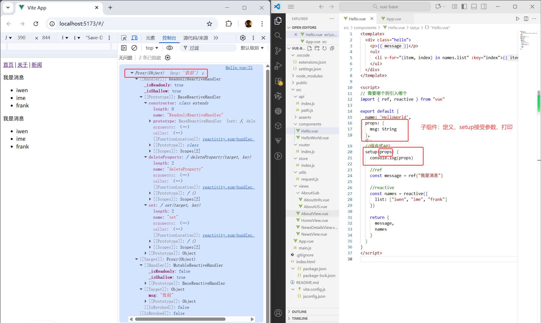
Task: Click the clear console icon in DevTools
Action: point(134,48)
